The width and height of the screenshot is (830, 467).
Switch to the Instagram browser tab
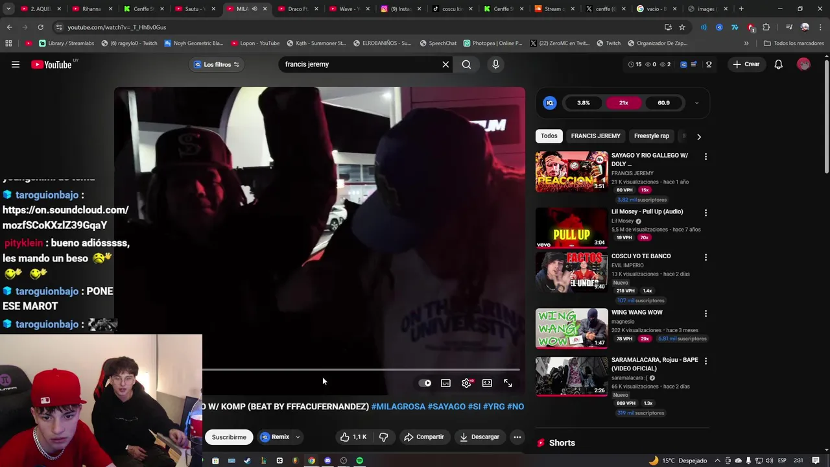click(x=400, y=9)
